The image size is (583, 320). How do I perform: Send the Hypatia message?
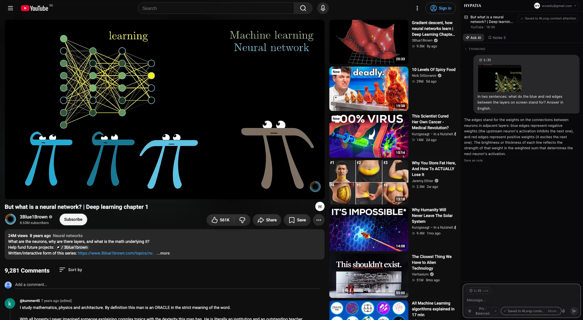click(574, 311)
